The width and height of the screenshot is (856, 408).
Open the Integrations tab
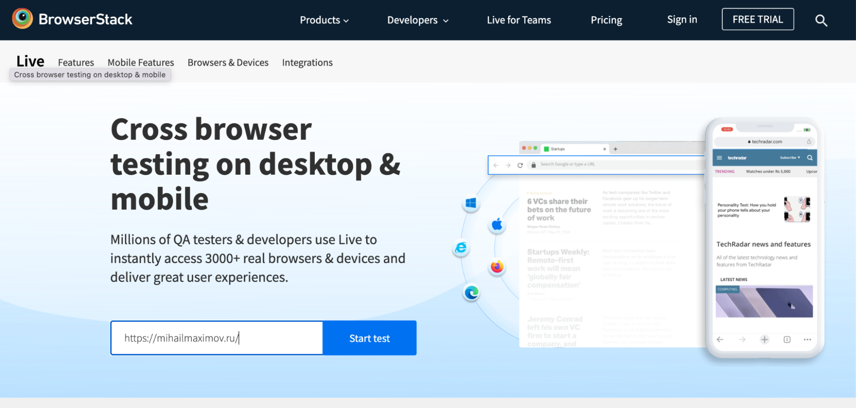[307, 63]
